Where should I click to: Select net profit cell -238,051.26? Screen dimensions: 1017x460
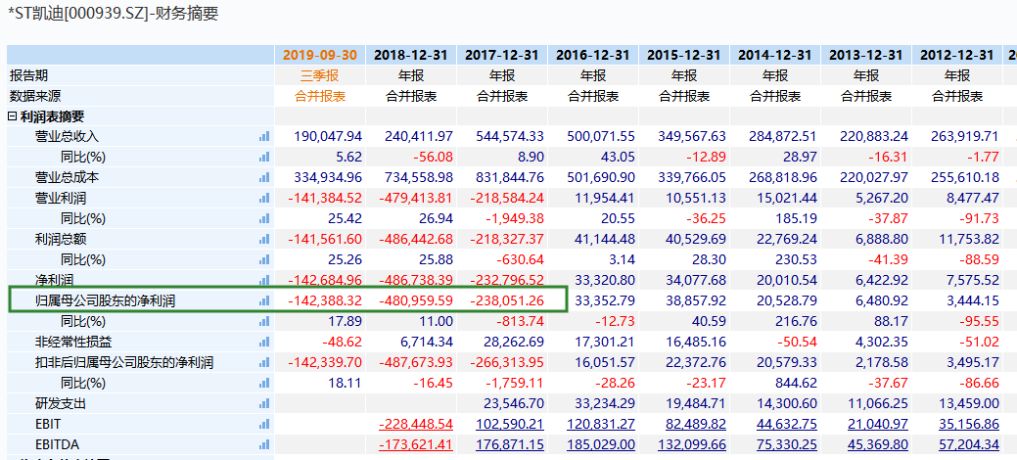tap(507, 301)
